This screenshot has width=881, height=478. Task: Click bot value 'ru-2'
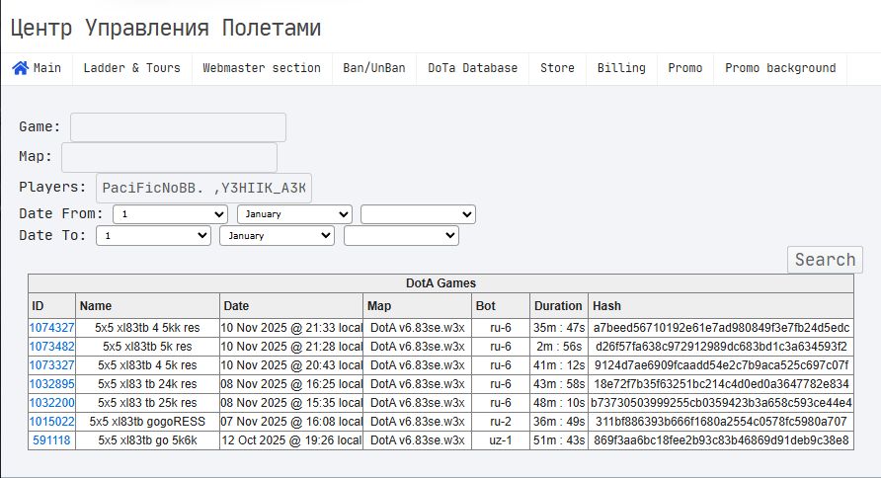pyautogui.click(x=501, y=422)
